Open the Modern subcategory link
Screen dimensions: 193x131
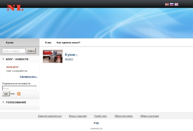pyautogui.click(x=69, y=59)
